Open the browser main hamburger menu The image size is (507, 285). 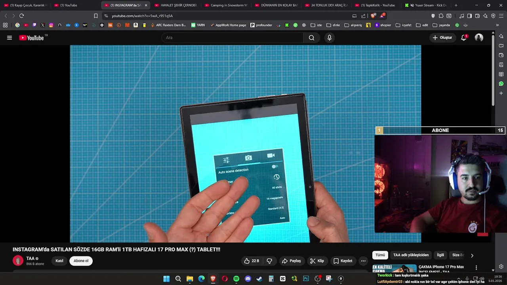point(501,16)
